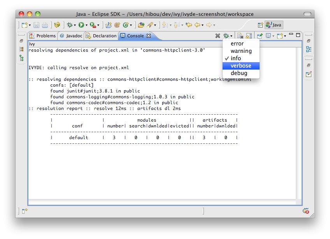Click the Open Perspective icon

click(x=260, y=25)
